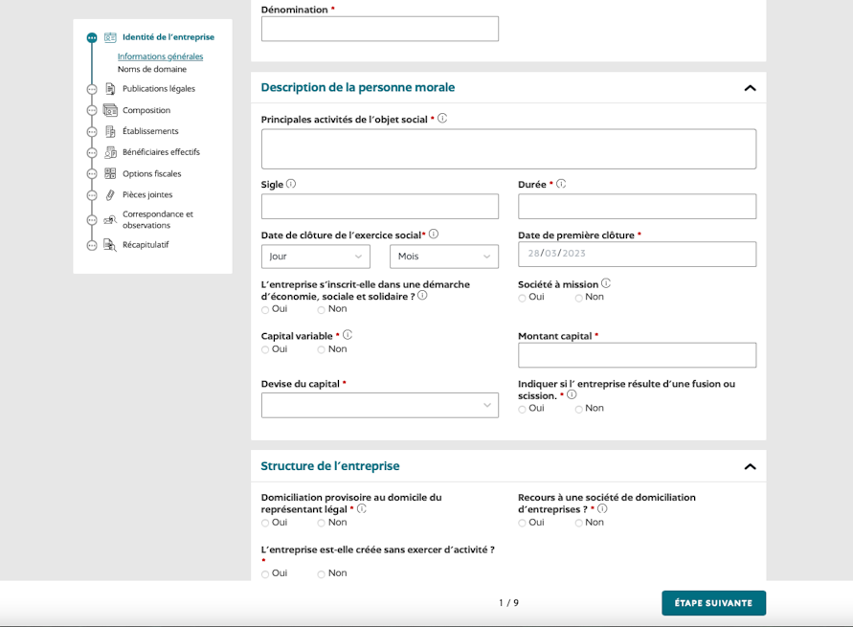853x627 pixels.
Task: Click the Sigle input field
Action: pyautogui.click(x=380, y=207)
